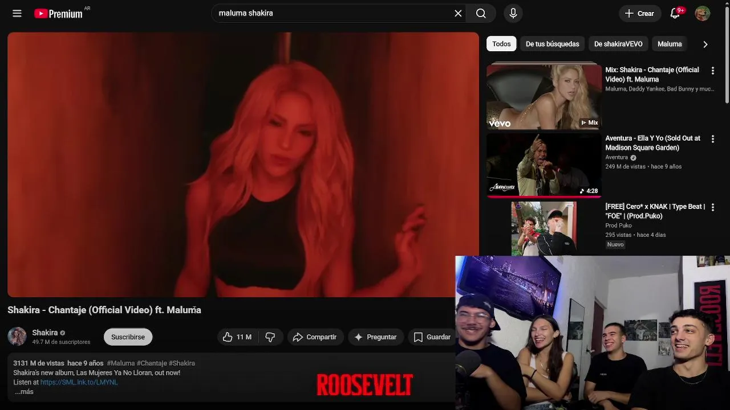The width and height of the screenshot is (730, 410).
Task: Click the magnifier search button
Action: (481, 13)
